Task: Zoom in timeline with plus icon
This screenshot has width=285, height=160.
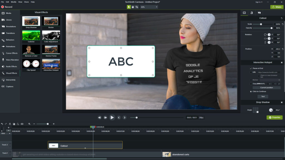Action: [54, 124]
